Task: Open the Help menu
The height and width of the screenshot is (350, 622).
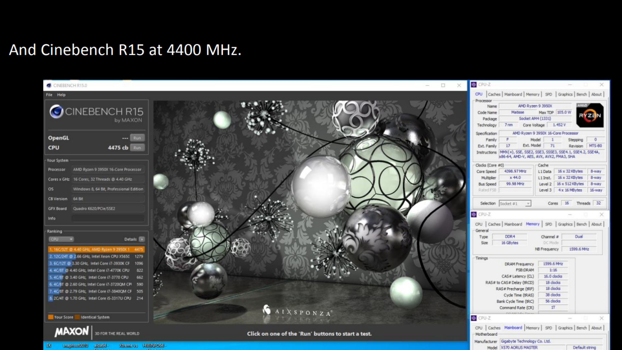Action: tap(61, 95)
